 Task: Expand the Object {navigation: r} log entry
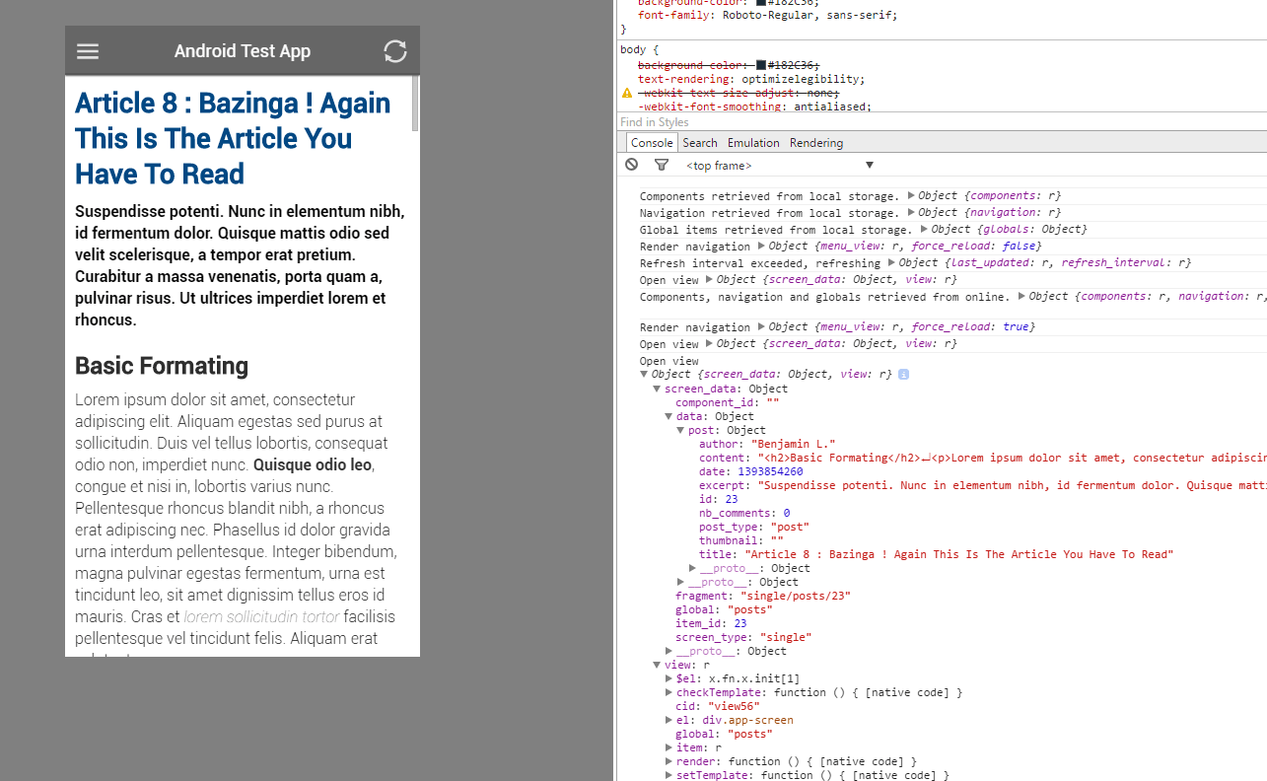click(x=911, y=213)
